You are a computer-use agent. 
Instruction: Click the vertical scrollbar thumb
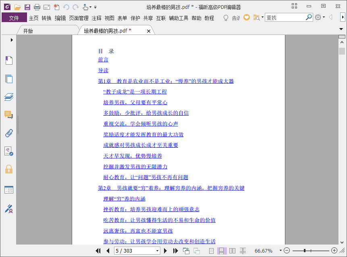pyautogui.click(x=342, y=51)
